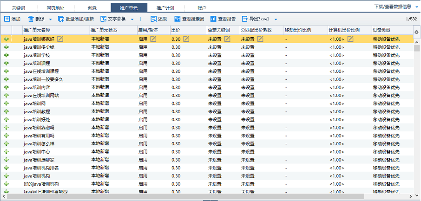Click the restore (还原) button

[x=158, y=19]
